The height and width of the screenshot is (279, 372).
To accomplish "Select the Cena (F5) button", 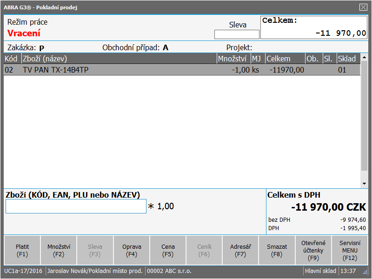I will [168, 251].
